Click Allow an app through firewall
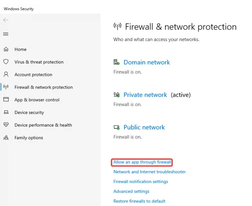252x206 pixels. coord(142,162)
